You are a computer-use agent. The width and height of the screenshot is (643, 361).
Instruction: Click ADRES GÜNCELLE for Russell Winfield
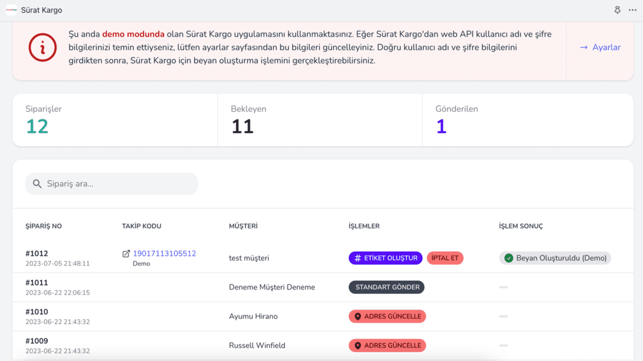tap(387, 345)
